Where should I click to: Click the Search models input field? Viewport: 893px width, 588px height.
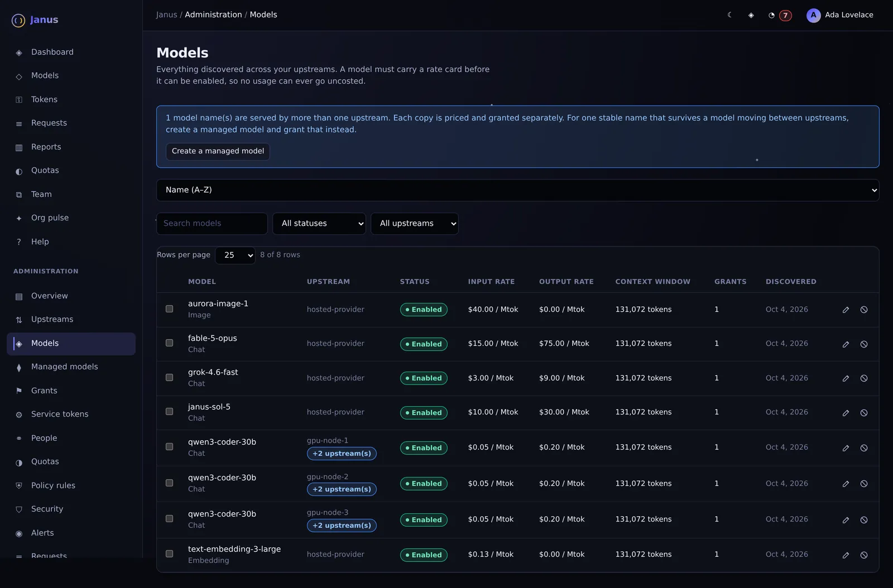[212, 224]
